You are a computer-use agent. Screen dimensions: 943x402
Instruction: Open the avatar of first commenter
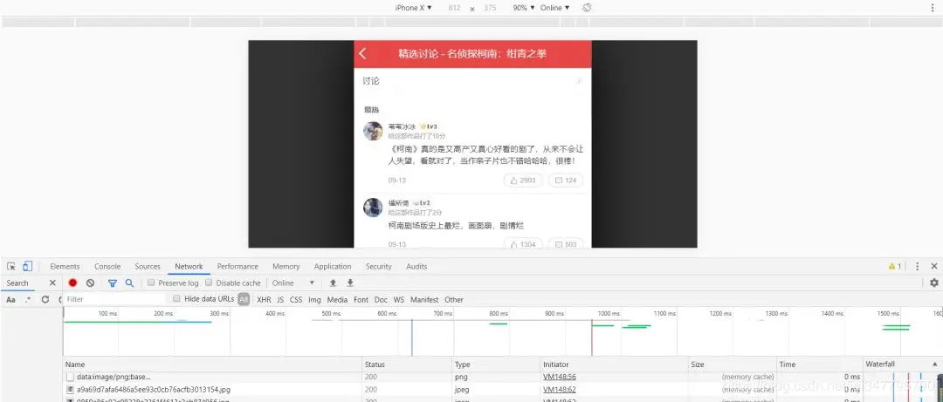click(373, 131)
